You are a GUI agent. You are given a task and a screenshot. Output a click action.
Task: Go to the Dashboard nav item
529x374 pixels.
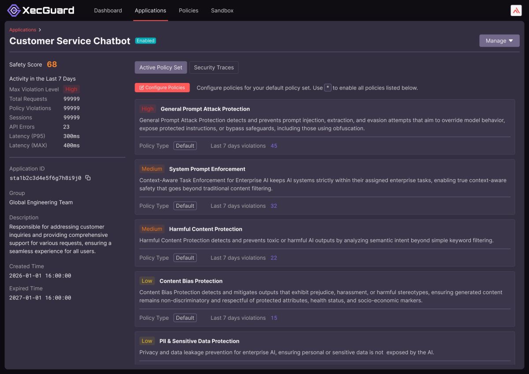coord(108,11)
